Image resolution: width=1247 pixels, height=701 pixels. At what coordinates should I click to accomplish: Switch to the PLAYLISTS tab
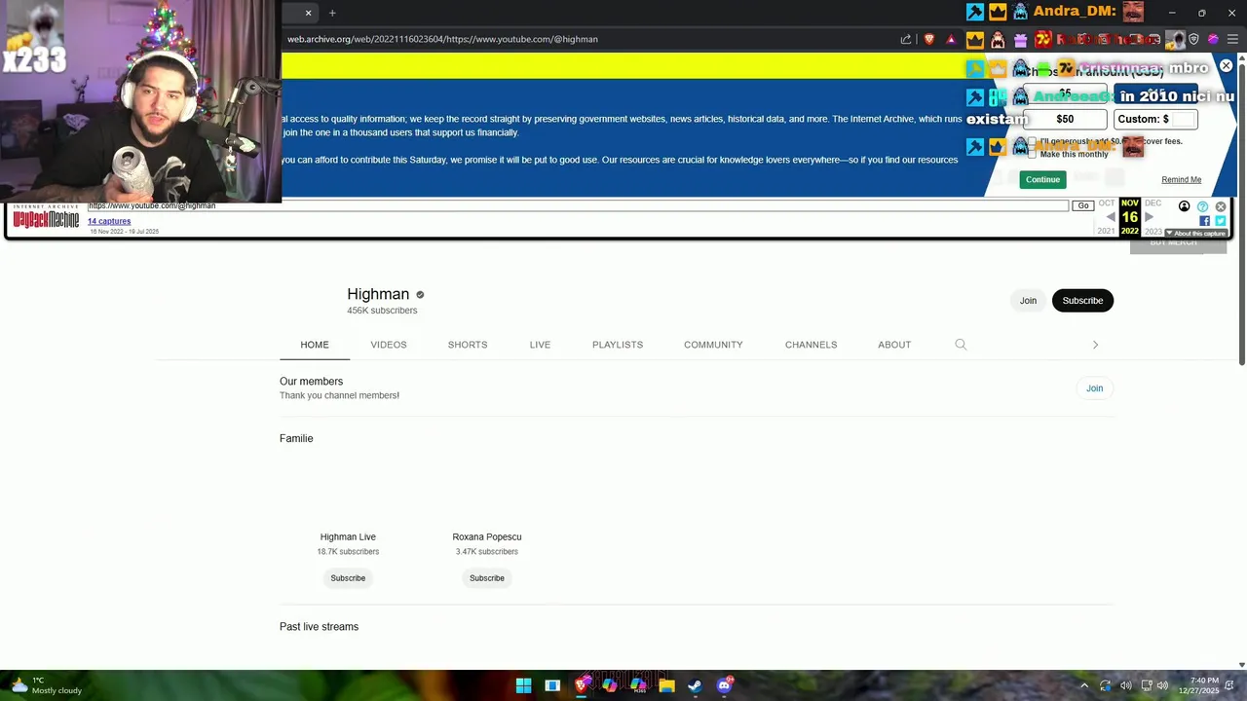tap(618, 345)
